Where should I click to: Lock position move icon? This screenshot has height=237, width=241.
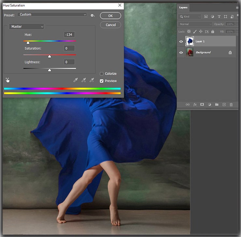(201, 32)
